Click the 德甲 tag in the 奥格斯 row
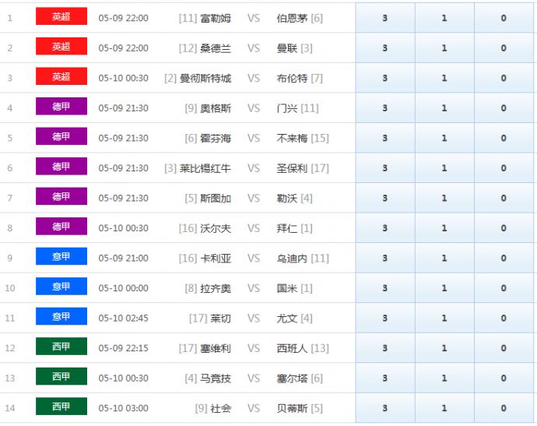537x426 pixels. 61,106
